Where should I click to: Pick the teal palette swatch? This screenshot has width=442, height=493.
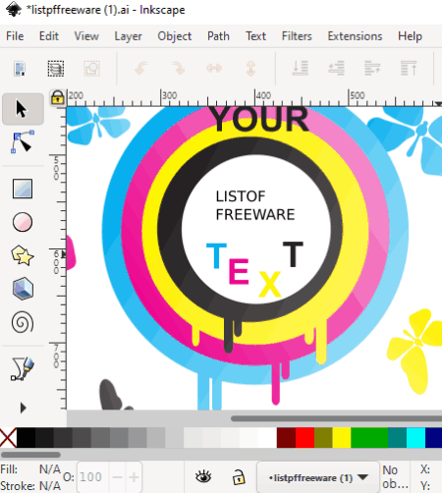pyautogui.click(x=397, y=437)
